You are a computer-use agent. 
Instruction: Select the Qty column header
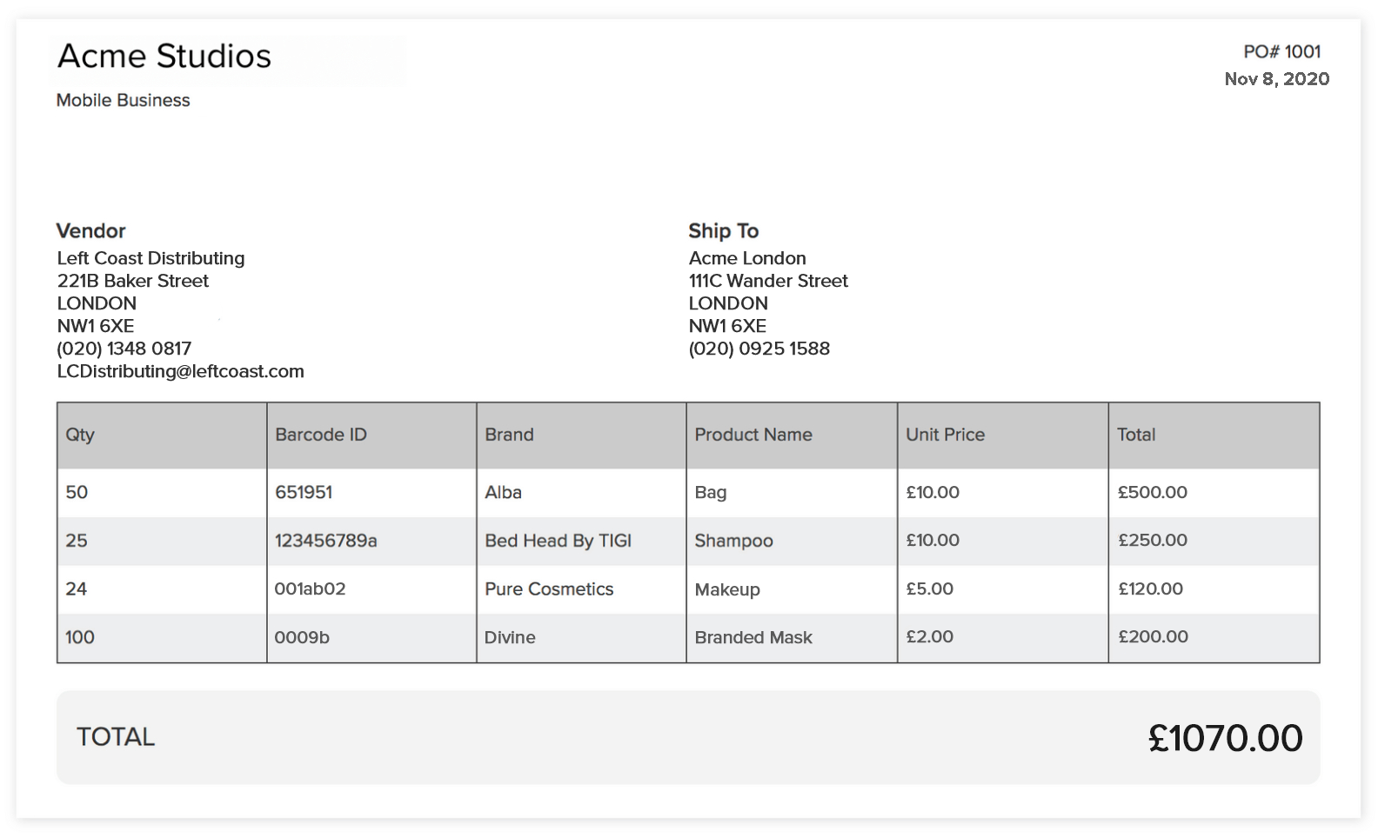(x=80, y=435)
